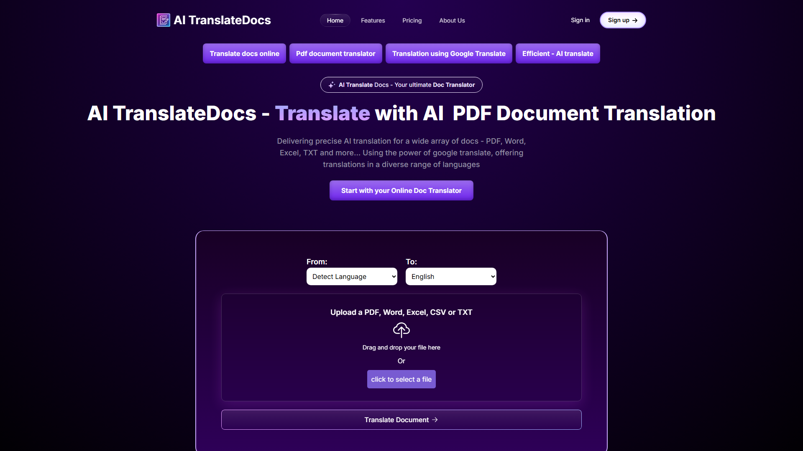This screenshot has width=803, height=451.
Task: Click the Sign in link
Action: [x=580, y=20]
